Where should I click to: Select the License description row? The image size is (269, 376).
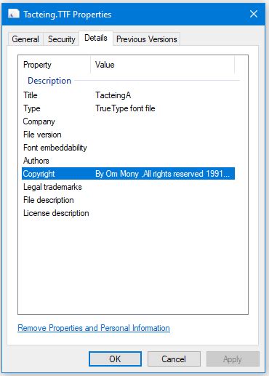129,213
